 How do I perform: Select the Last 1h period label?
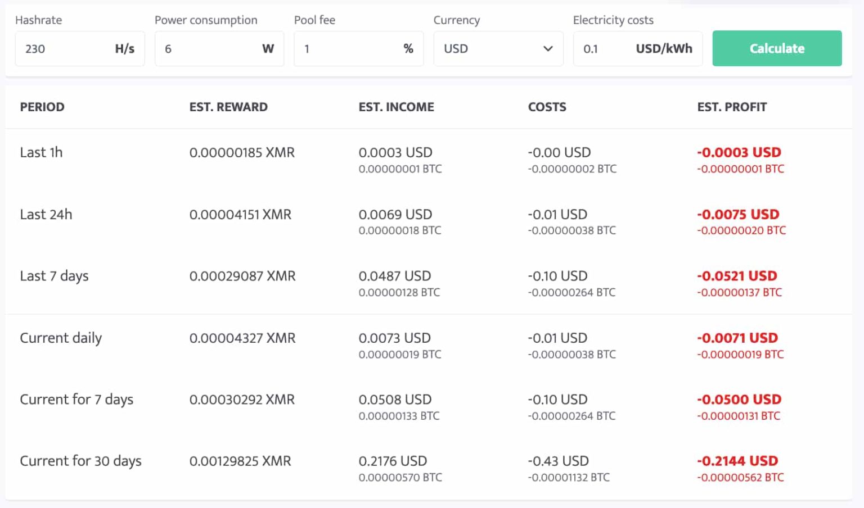click(41, 152)
